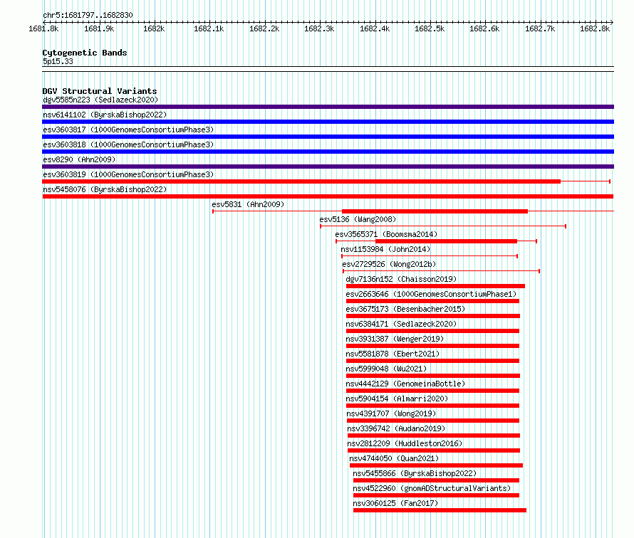This screenshot has height=538, width=634.
Task: Click nsv4442129 (GenomeinaBottle) label
Action: click(x=405, y=384)
